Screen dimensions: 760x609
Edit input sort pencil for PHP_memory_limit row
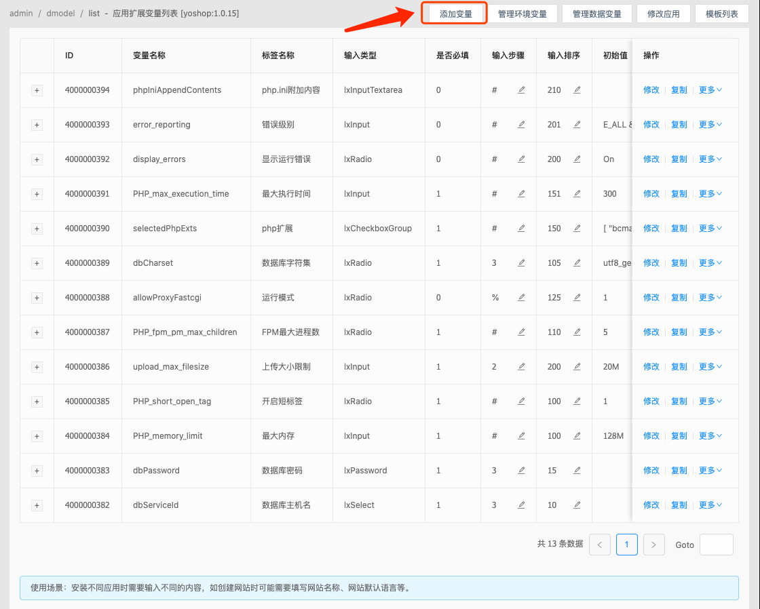pos(577,436)
